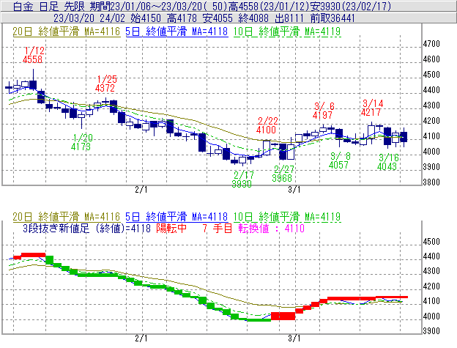The image size is (457, 348).
Task: Click the 終4088 close price
Action: pyautogui.click(x=253, y=18)
